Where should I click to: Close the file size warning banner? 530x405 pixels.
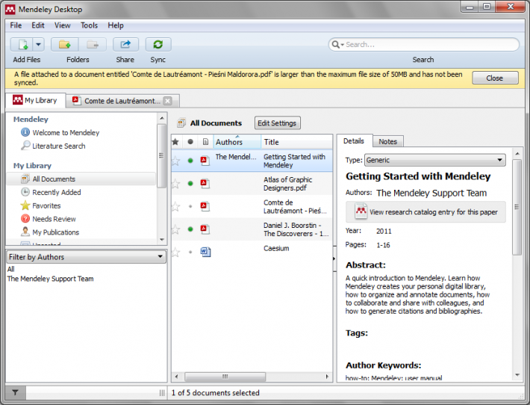coord(495,78)
